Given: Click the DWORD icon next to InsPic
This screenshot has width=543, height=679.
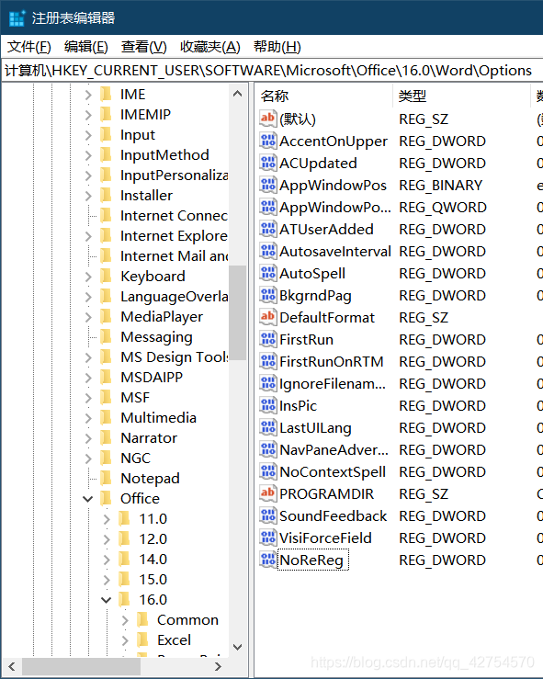Looking at the screenshot, I should click(268, 405).
